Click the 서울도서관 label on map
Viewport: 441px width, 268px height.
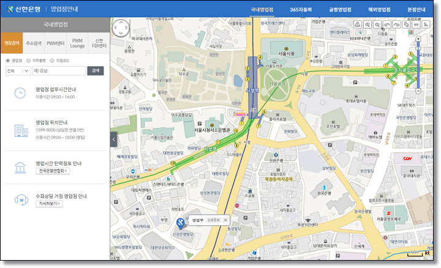point(274,66)
